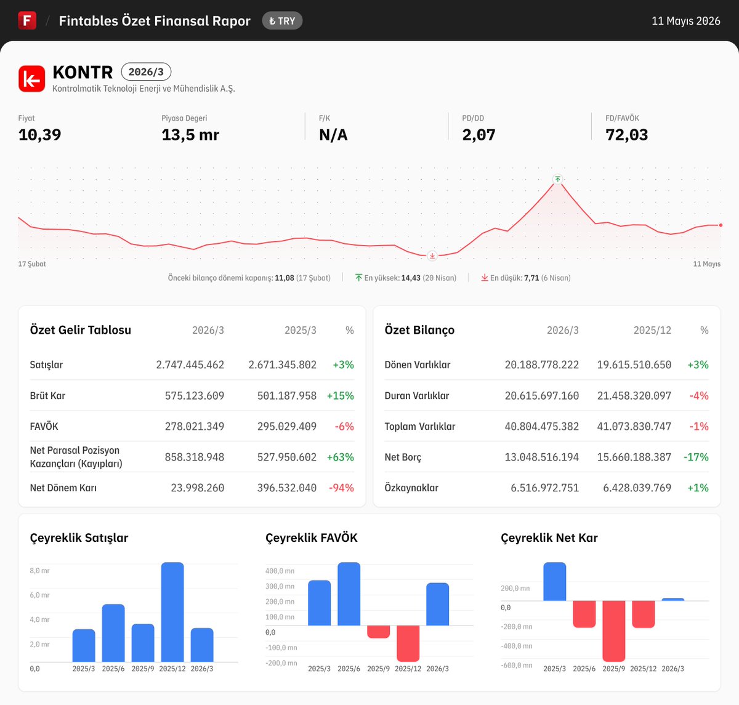The height and width of the screenshot is (705, 739).
Task: Click Duran Varlıklar value 20.615.697.160
Action: click(x=542, y=395)
